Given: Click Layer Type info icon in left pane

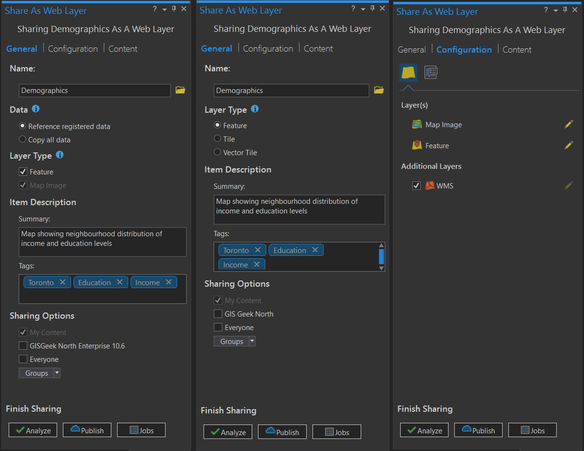Looking at the screenshot, I should point(60,155).
